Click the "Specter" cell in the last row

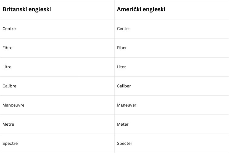pyautogui.click(x=124, y=144)
